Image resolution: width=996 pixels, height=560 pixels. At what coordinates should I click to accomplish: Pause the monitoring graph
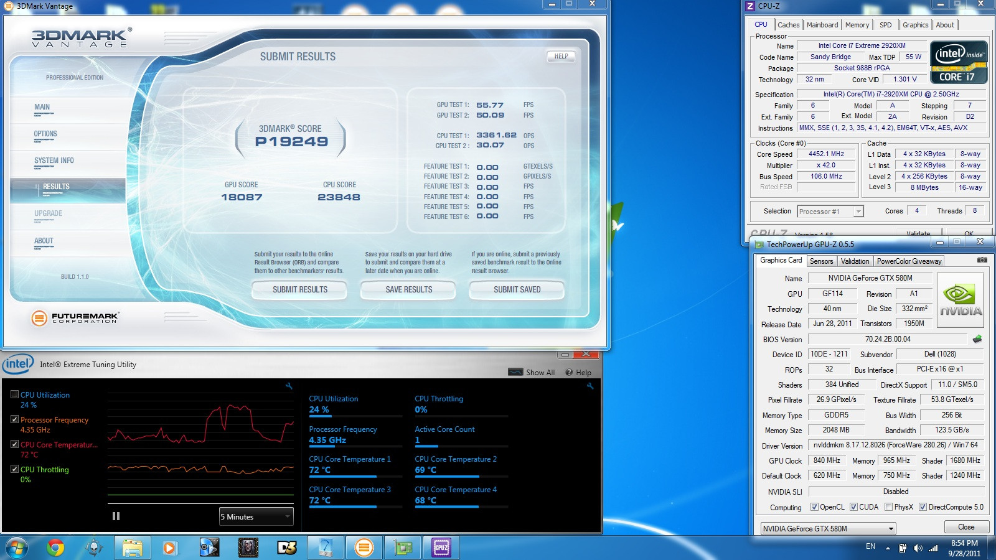(116, 516)
